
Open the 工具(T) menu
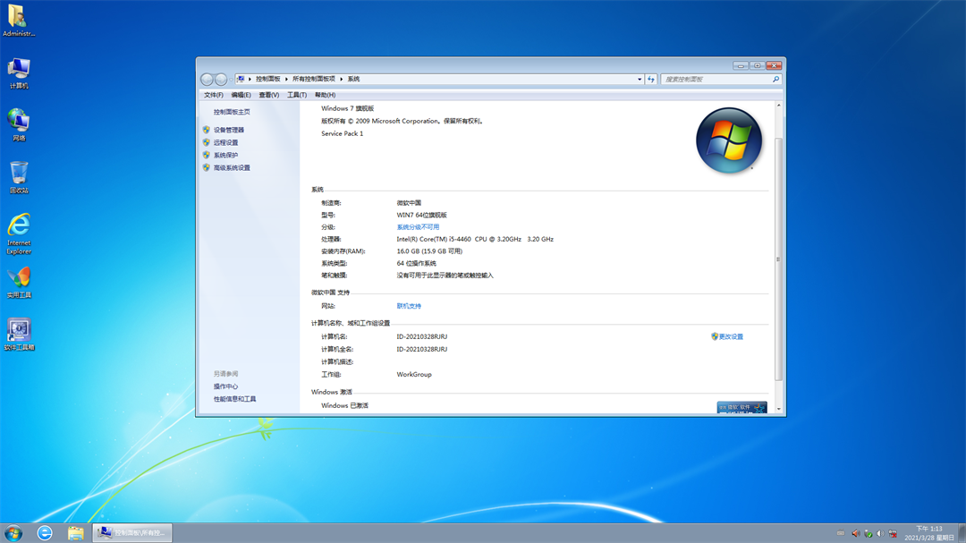tap(296, 95)
